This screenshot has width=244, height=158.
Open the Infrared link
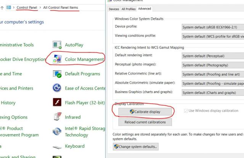(73, 117)
